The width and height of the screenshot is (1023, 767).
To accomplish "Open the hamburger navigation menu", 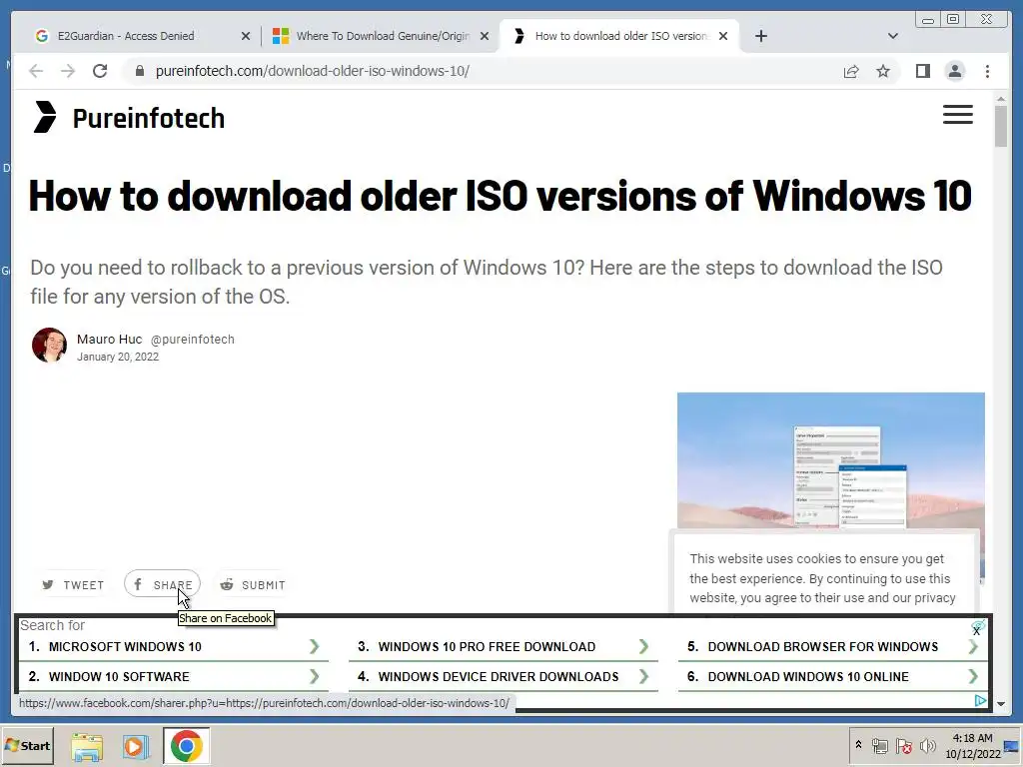I will pos(958,114).
